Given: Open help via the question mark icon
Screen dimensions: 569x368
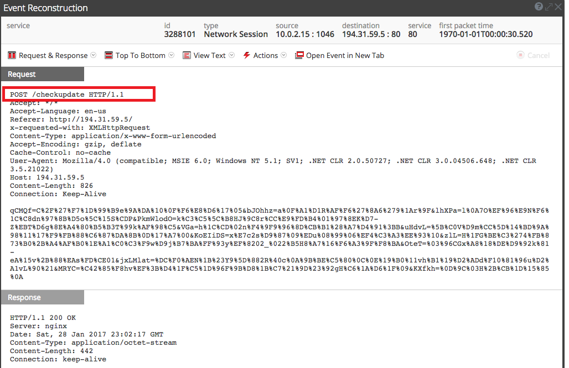Looking at the screenshot, I should pyautogui.click(x=539, y=7).
